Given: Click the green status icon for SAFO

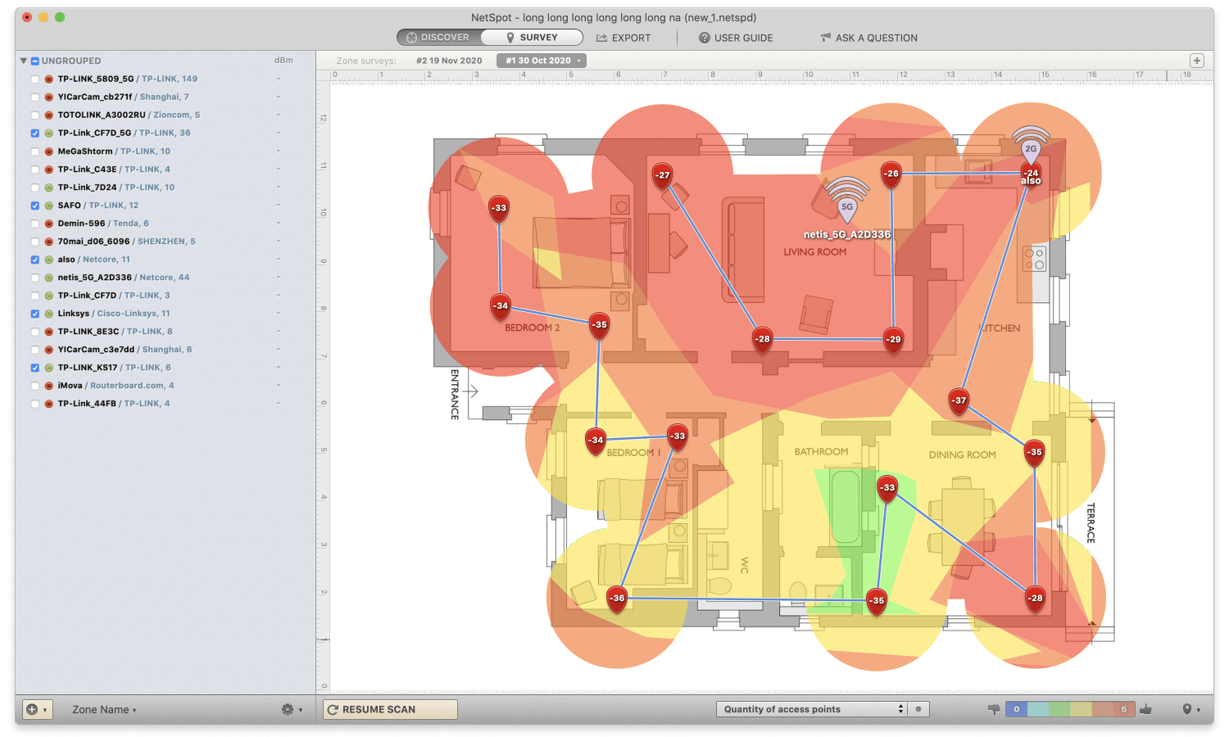Looking at the screenshot, I should (x=49, y=206).
